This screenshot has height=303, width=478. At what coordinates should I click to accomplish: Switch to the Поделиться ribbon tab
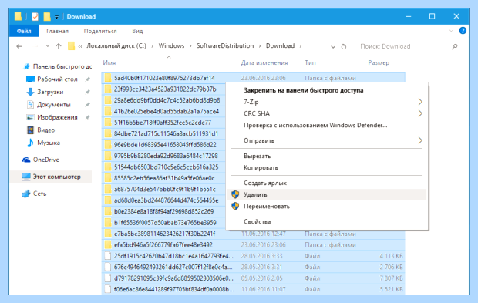pyautogui.click(x=100, y=31)
